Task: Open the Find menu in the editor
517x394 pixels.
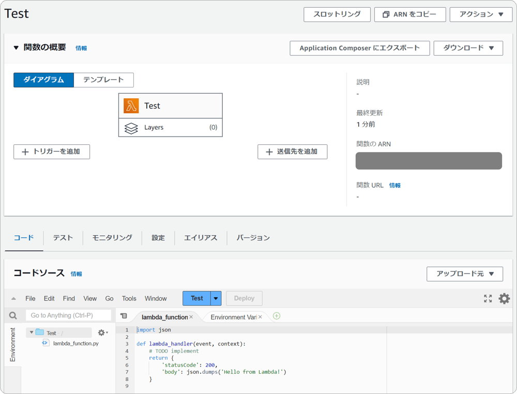Action: point(69,298)
